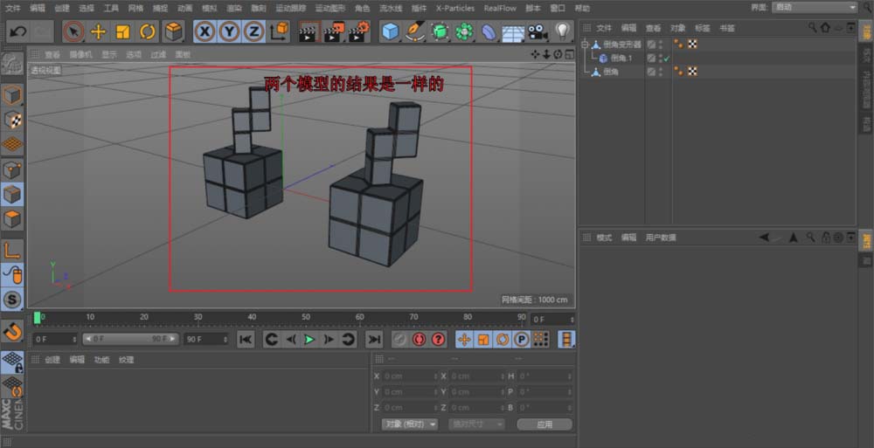Click the light bulb icon

point(562,32)
